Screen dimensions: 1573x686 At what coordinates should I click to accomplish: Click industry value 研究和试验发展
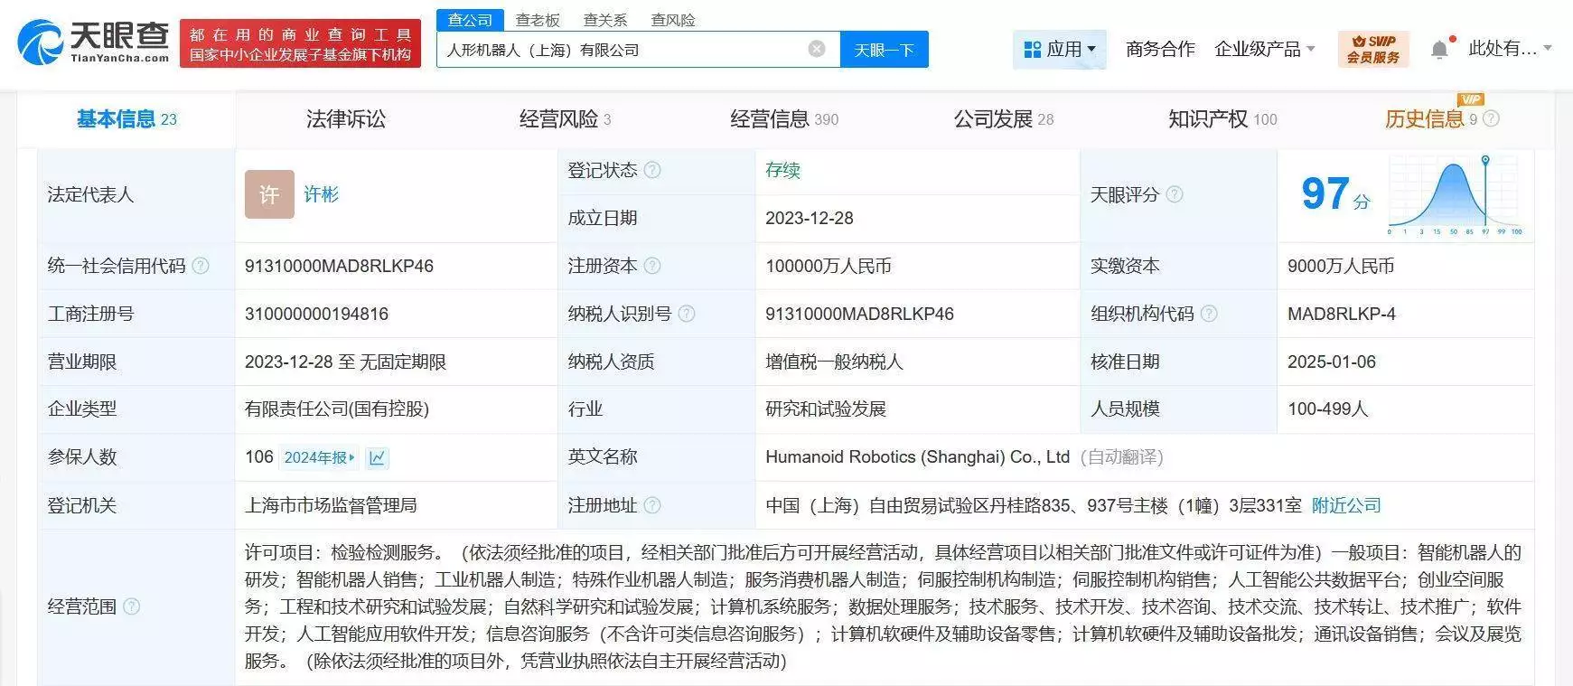(826, 409)
